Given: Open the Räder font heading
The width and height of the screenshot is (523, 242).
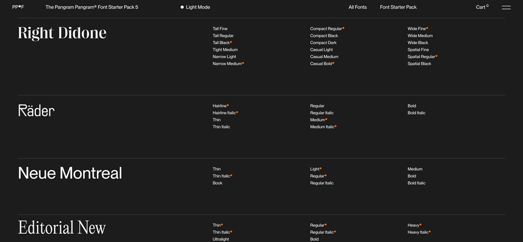Looking at the screenshot, I should (37, 110).
